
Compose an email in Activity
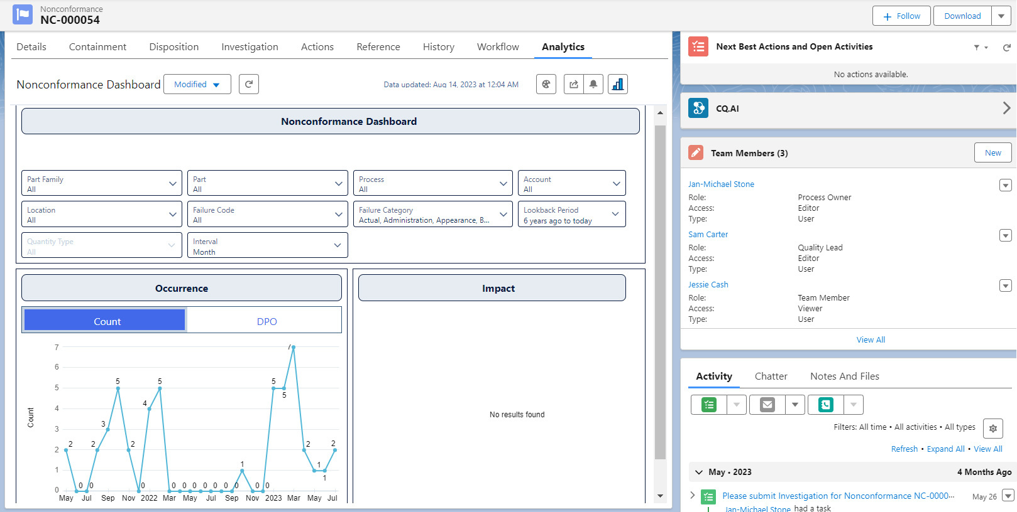coord(767,405)
